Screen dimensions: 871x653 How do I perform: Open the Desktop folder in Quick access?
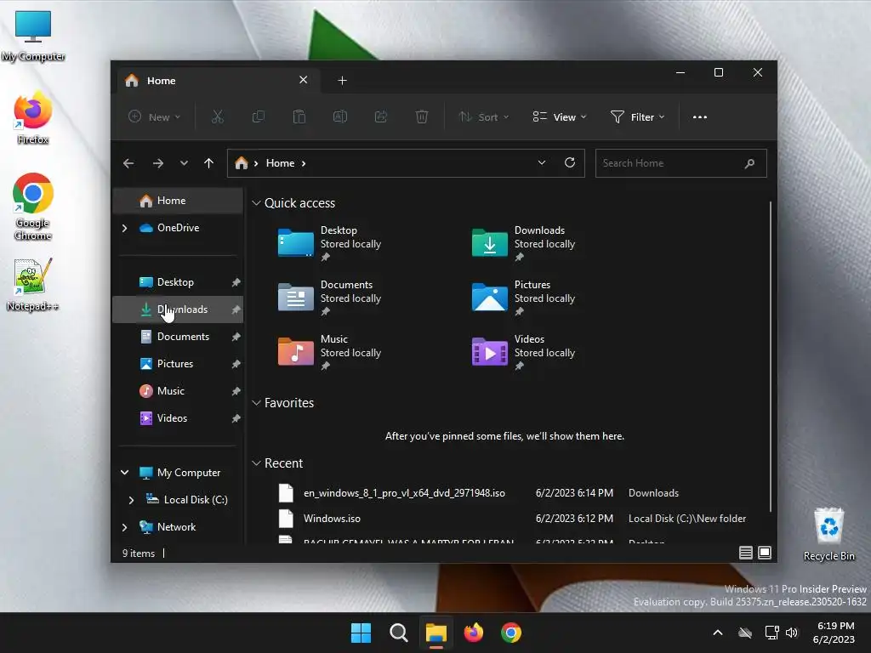[x=330, y=243]
